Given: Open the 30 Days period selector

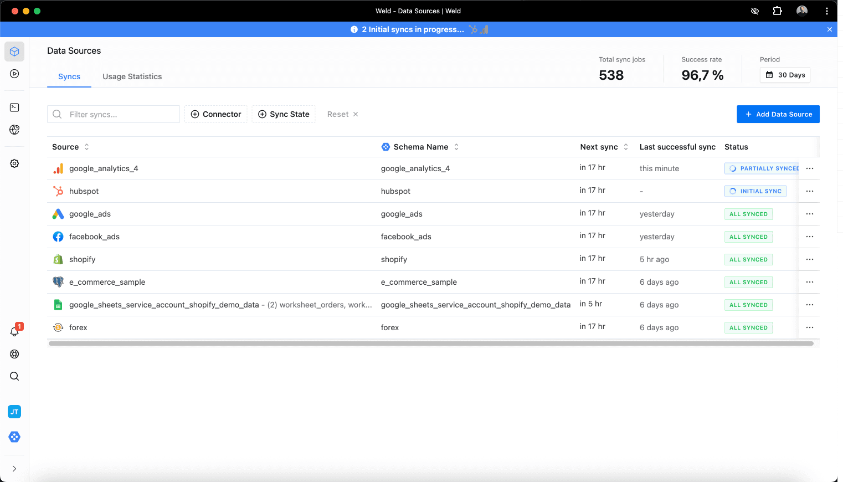Looking at the screenshot, I should 785,75.
